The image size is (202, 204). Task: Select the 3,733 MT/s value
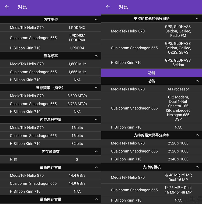pyautogui.click(x=77, y=104)
